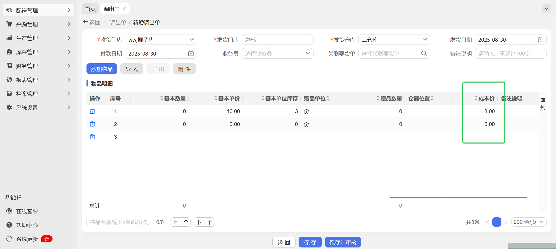Delete row 2 with trash icon
Viewport: 556px width, 249px height.
(92, 124)
